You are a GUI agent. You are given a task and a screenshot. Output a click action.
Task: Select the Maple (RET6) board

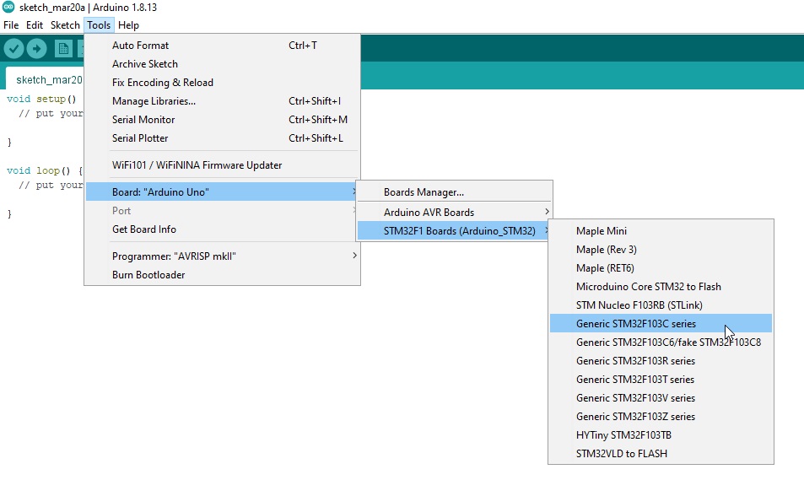pyautogui.click(x=661, y=267)
